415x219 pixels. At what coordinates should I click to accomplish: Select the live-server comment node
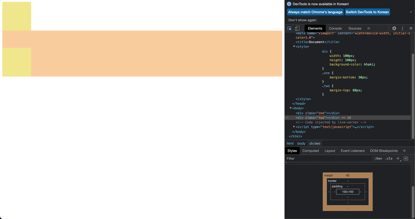[x=331, y=122]
